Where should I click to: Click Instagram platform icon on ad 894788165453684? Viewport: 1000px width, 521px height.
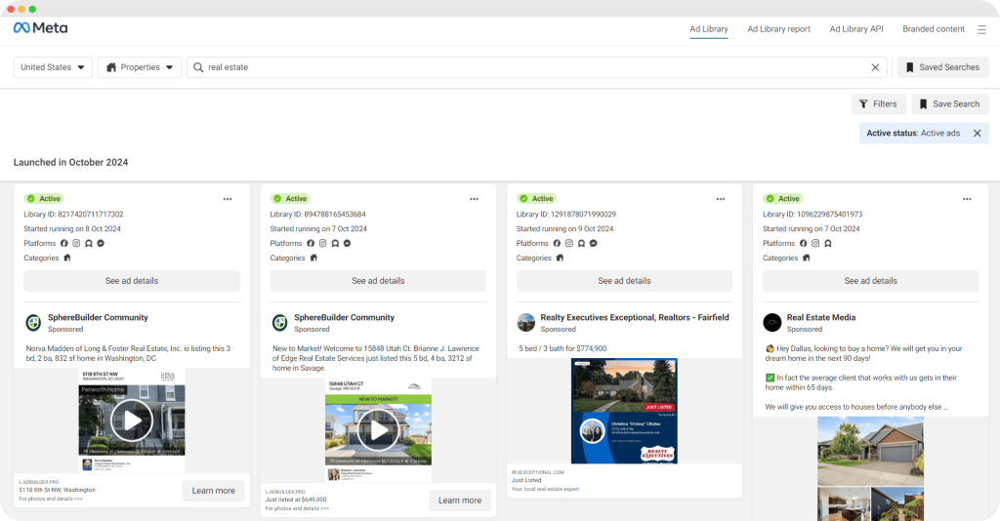pyautogui.click(x=322, y=243)
